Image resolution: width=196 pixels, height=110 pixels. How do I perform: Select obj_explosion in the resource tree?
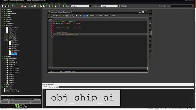(16, 50)
